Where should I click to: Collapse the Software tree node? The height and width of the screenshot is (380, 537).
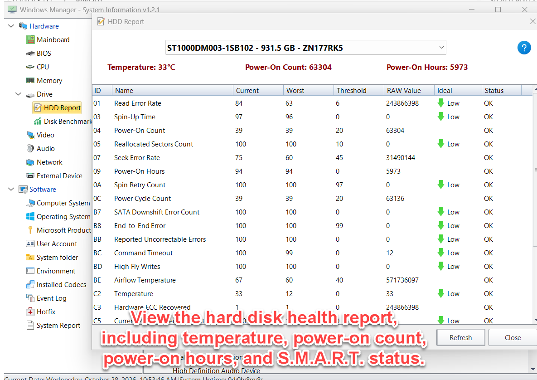coord(11,189)
